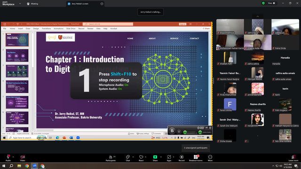Viewport: 301px width, 169px height.
Task: Click the local taskbar search icon
Action: (11, 166)
